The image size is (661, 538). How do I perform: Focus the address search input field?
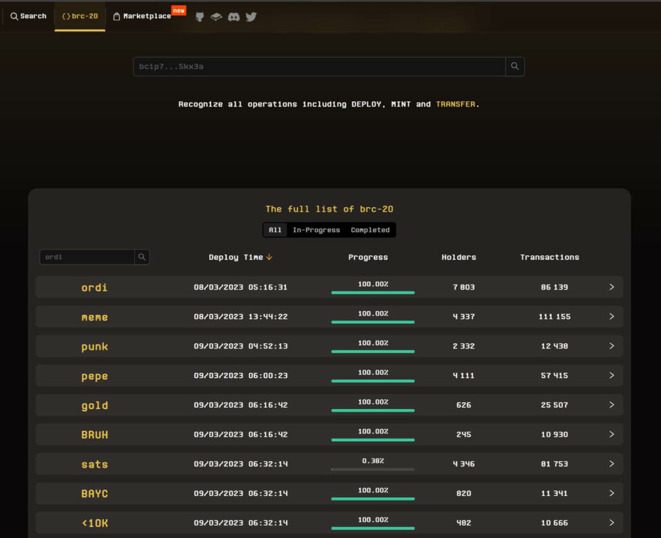319,66
